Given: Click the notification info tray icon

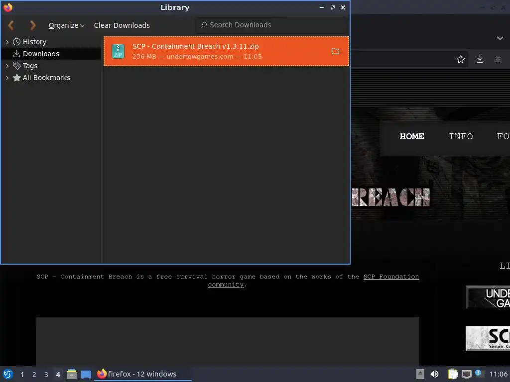Looking at the screenshot, I should pyautogui.click(x=479, y=374).
